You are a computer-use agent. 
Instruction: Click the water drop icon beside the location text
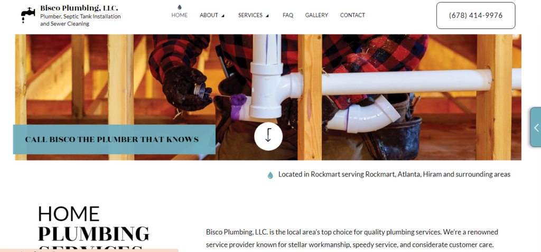coord(270,175)
